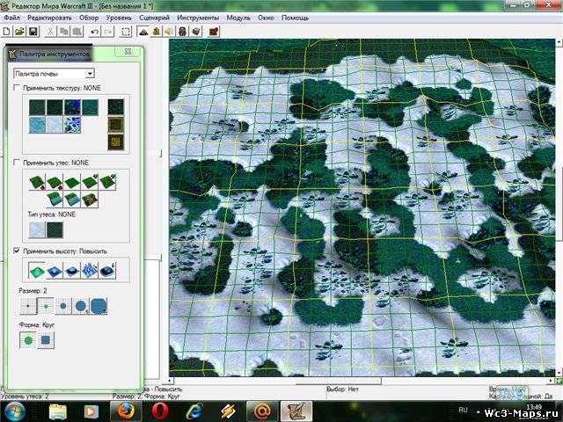Image resolution: width=563 pixels, height=422 pixels.
Task: Select the dark cliff type swatch
Action: click(55, 228)
